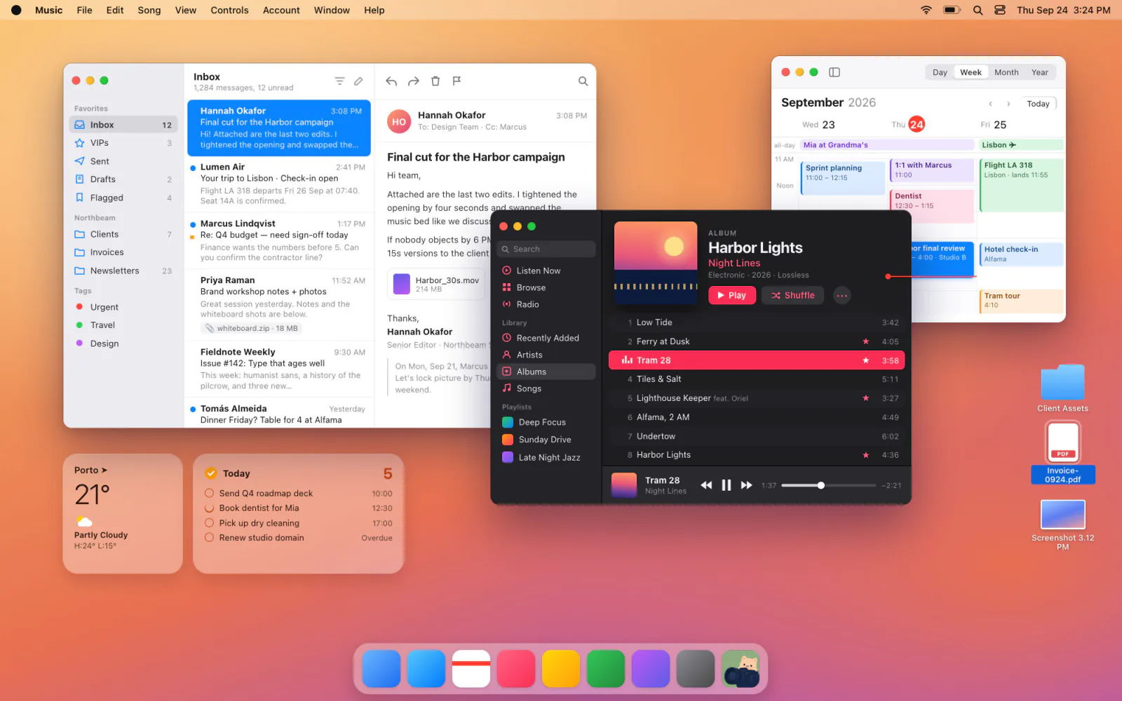Open the Harbor_30s.mov attachment

coord(437,284)
